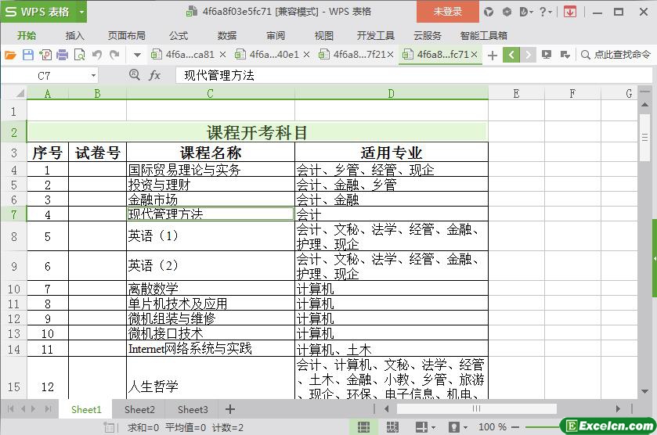The width and height of the screenshot is (657, 435).
Task: Close the 4f6a...ca81 document tab
Action: [x=222, y=55]
